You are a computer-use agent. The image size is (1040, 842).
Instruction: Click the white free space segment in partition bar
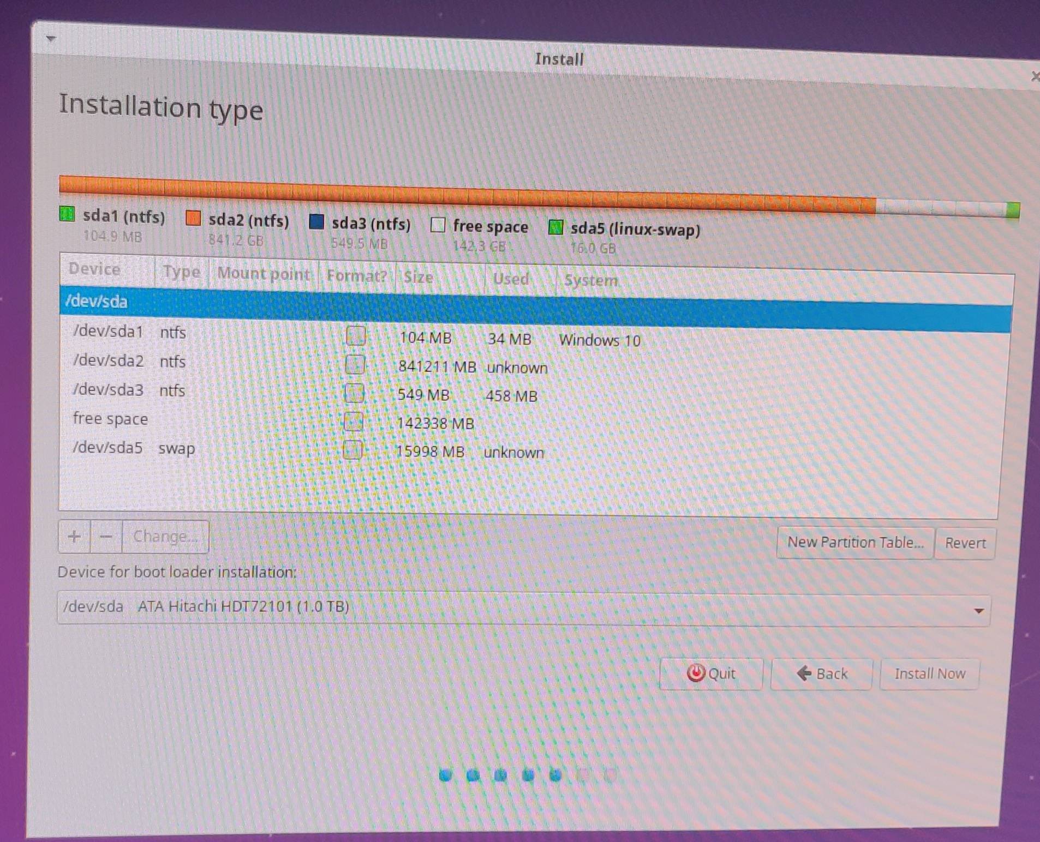point(941,208)
